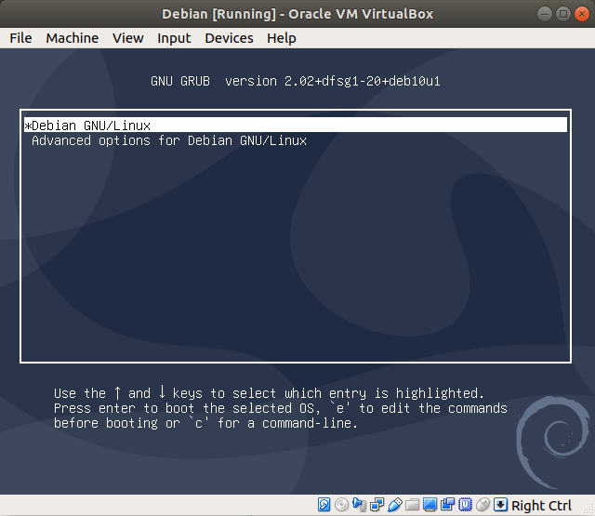Select the Debian GNU/Linux boot entry

tap(296, 126)
